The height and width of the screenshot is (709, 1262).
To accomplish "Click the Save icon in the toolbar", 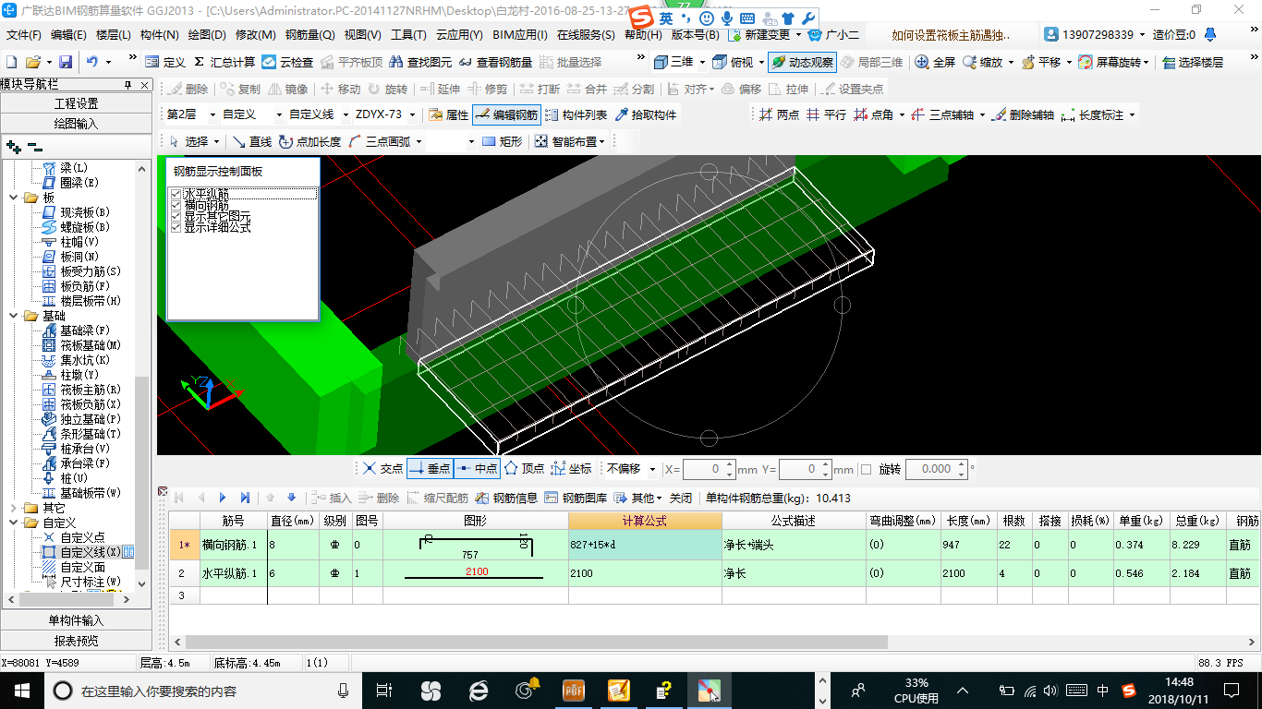I will tap(66, 62).
